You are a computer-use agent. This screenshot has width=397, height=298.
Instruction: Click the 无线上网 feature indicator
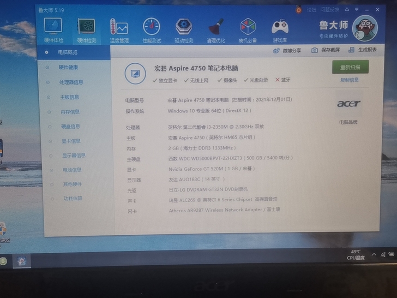pyautogui.click(x=196, y=80)
